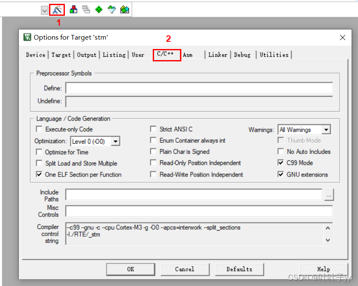Click the Manage Multi-Project Workspace icon
This screenshot has height=286, width=358.
click(x=86, y=9)
